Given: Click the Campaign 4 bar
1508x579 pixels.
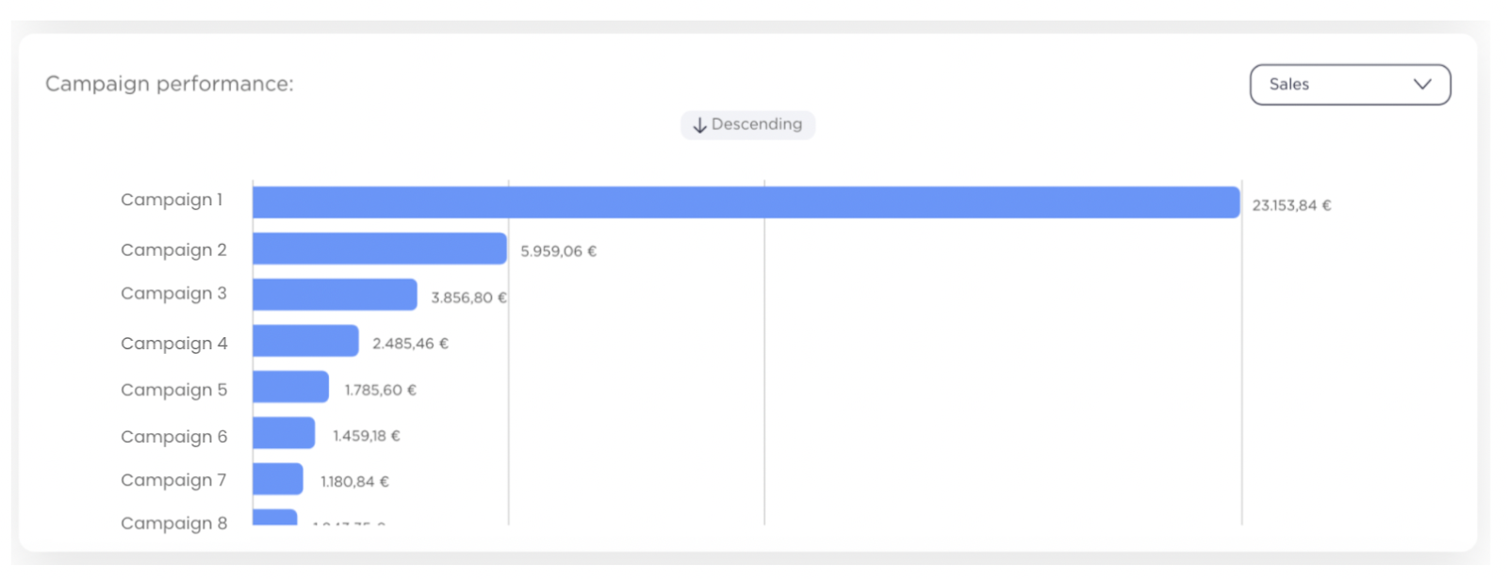Looking at the screenshot, I should (305, 341).
